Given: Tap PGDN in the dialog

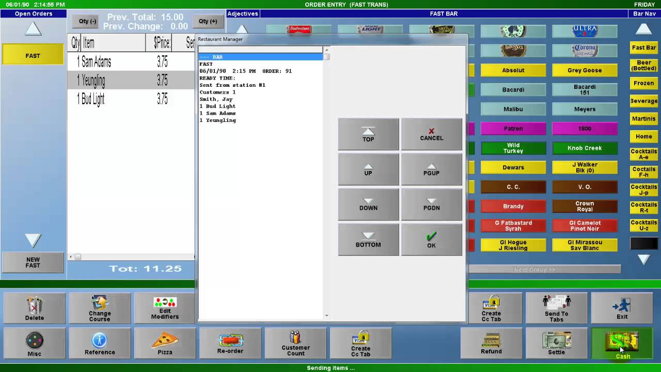Looking at the screenshot, I should pyautogui.click(x=432, y=204).
